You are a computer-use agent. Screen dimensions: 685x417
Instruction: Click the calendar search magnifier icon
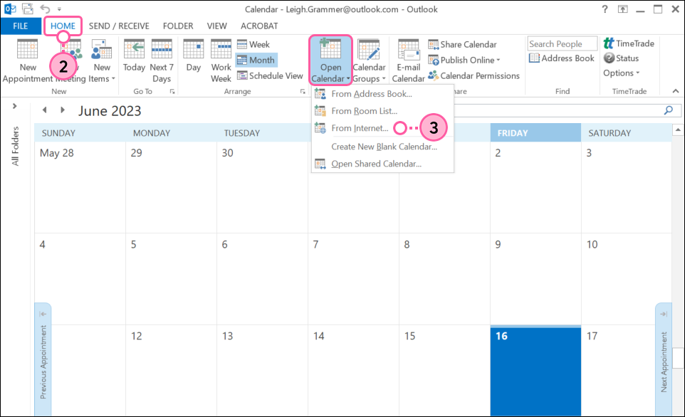(x=669, y=110)
